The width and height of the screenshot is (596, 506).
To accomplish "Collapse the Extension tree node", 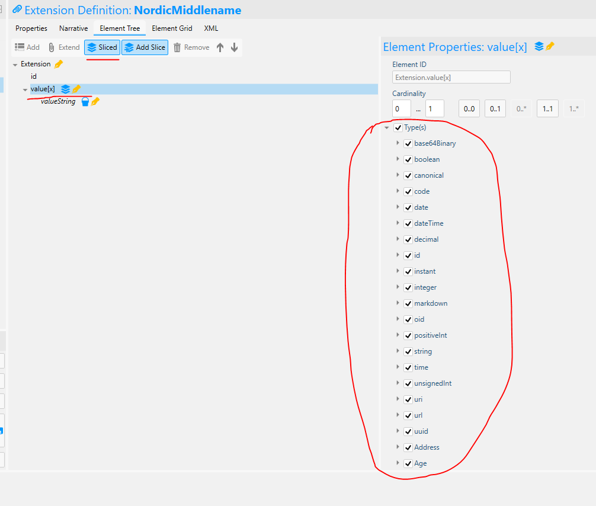I will [15, 65].
